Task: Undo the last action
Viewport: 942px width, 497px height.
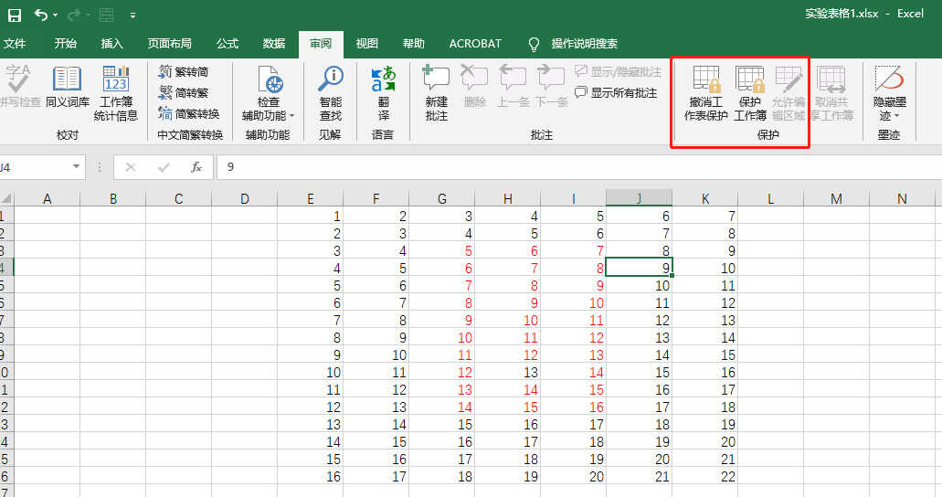Action: (x=40, y=15)
